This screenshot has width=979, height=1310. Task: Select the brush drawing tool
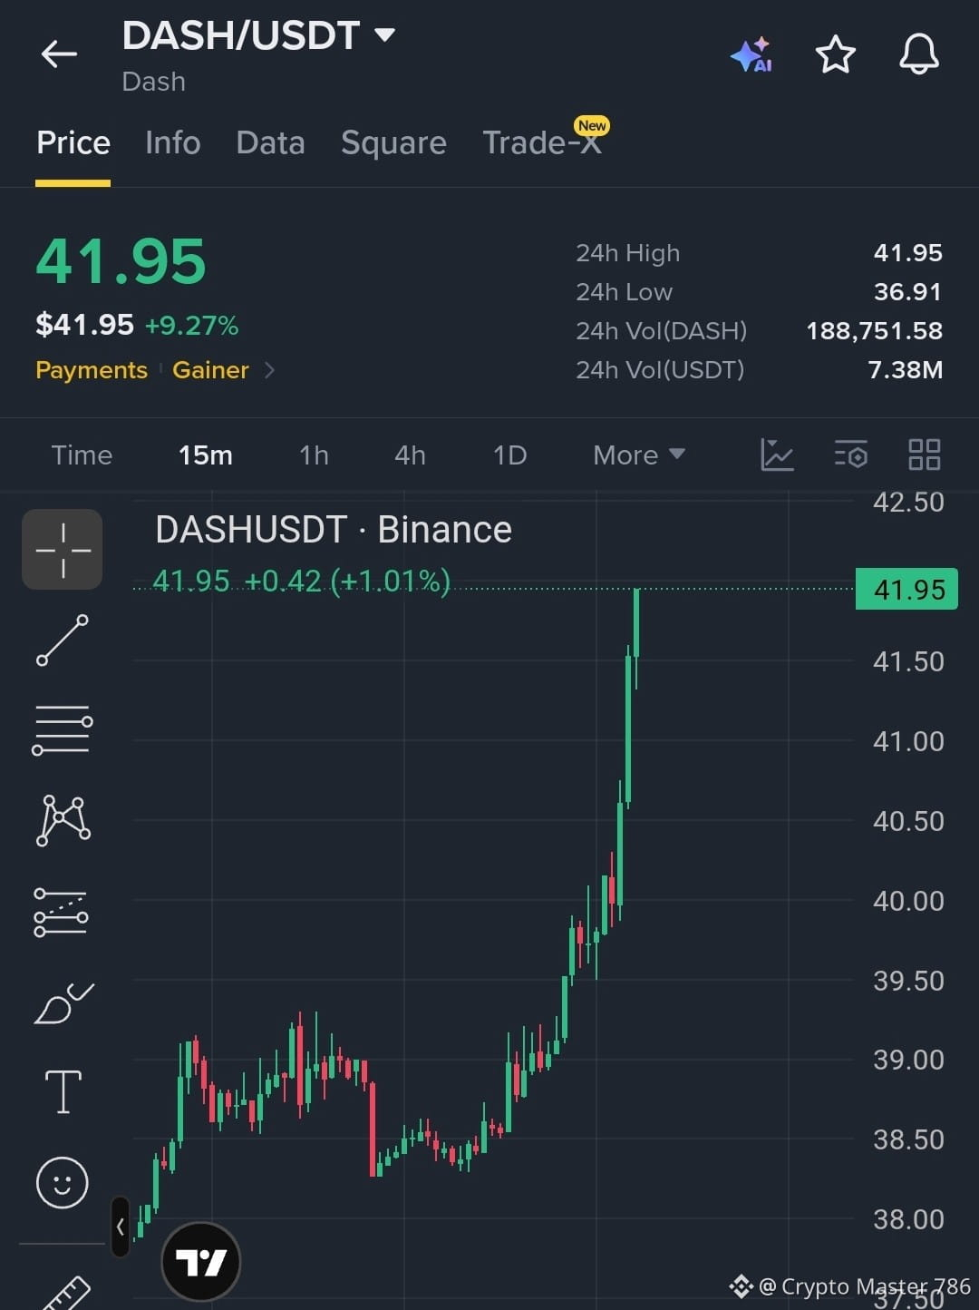pyautogui.click(x=63, y=1002)
